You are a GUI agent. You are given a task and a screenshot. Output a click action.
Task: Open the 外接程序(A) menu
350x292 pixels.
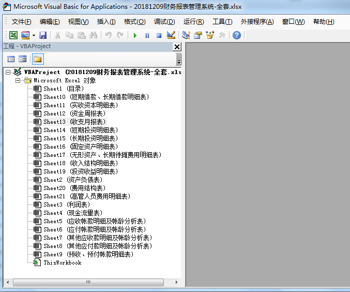[x=257, y=22]
